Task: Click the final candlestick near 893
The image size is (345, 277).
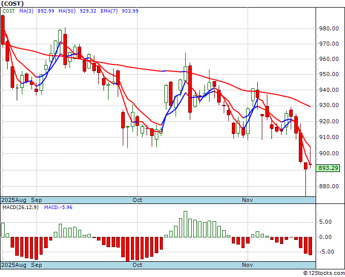Action: click(x=310, y=164)
